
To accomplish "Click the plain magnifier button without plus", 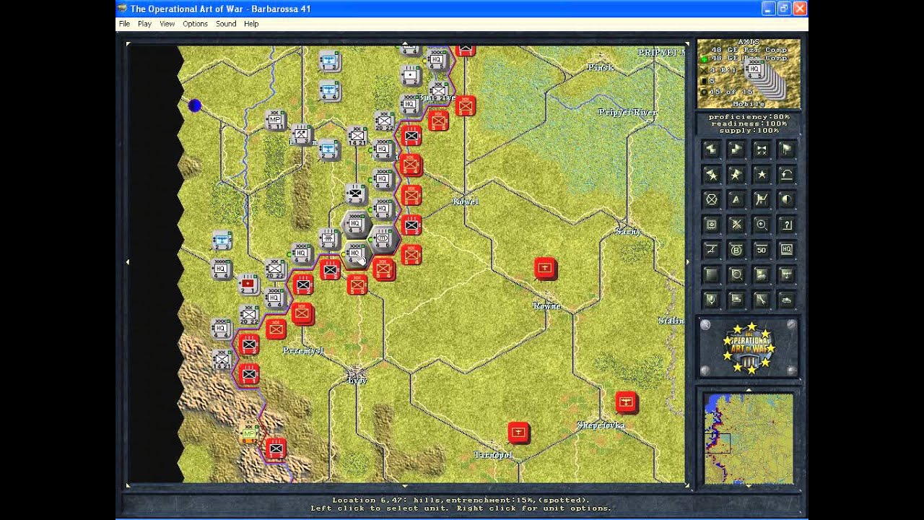I will pyautogui.click(x=736, y=275).
